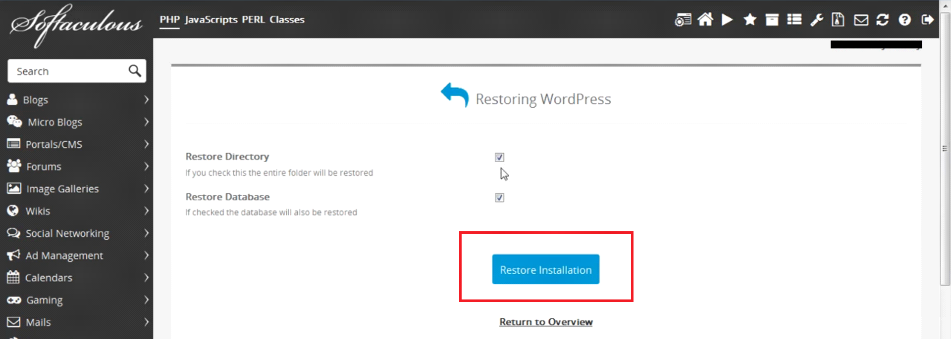
Task: Open the Forums menu label
Action: [x=44, y=167]
